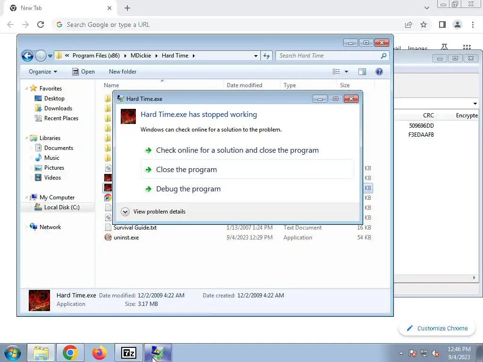Select Favorites in the navigation pane
Screen dimensions: 483x362
[50, 89]
